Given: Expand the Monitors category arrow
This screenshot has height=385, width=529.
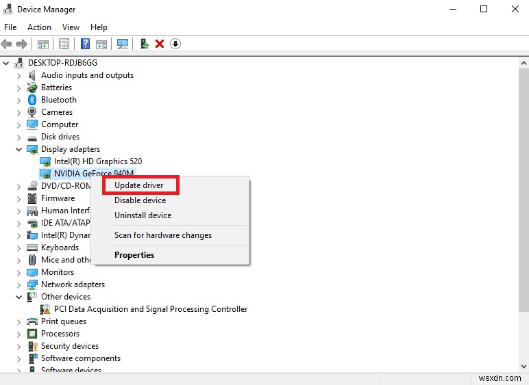Looking at the screenshot, I should pyautogui.click(x=19, y=273).
